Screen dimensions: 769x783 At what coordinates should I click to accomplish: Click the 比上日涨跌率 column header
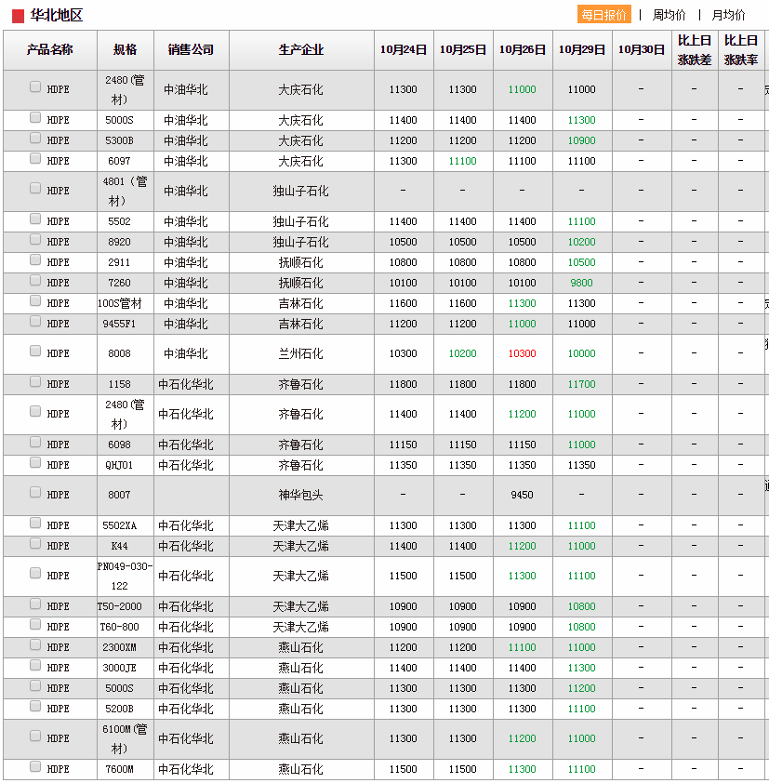pyautogui.click(x=741, y=49)
